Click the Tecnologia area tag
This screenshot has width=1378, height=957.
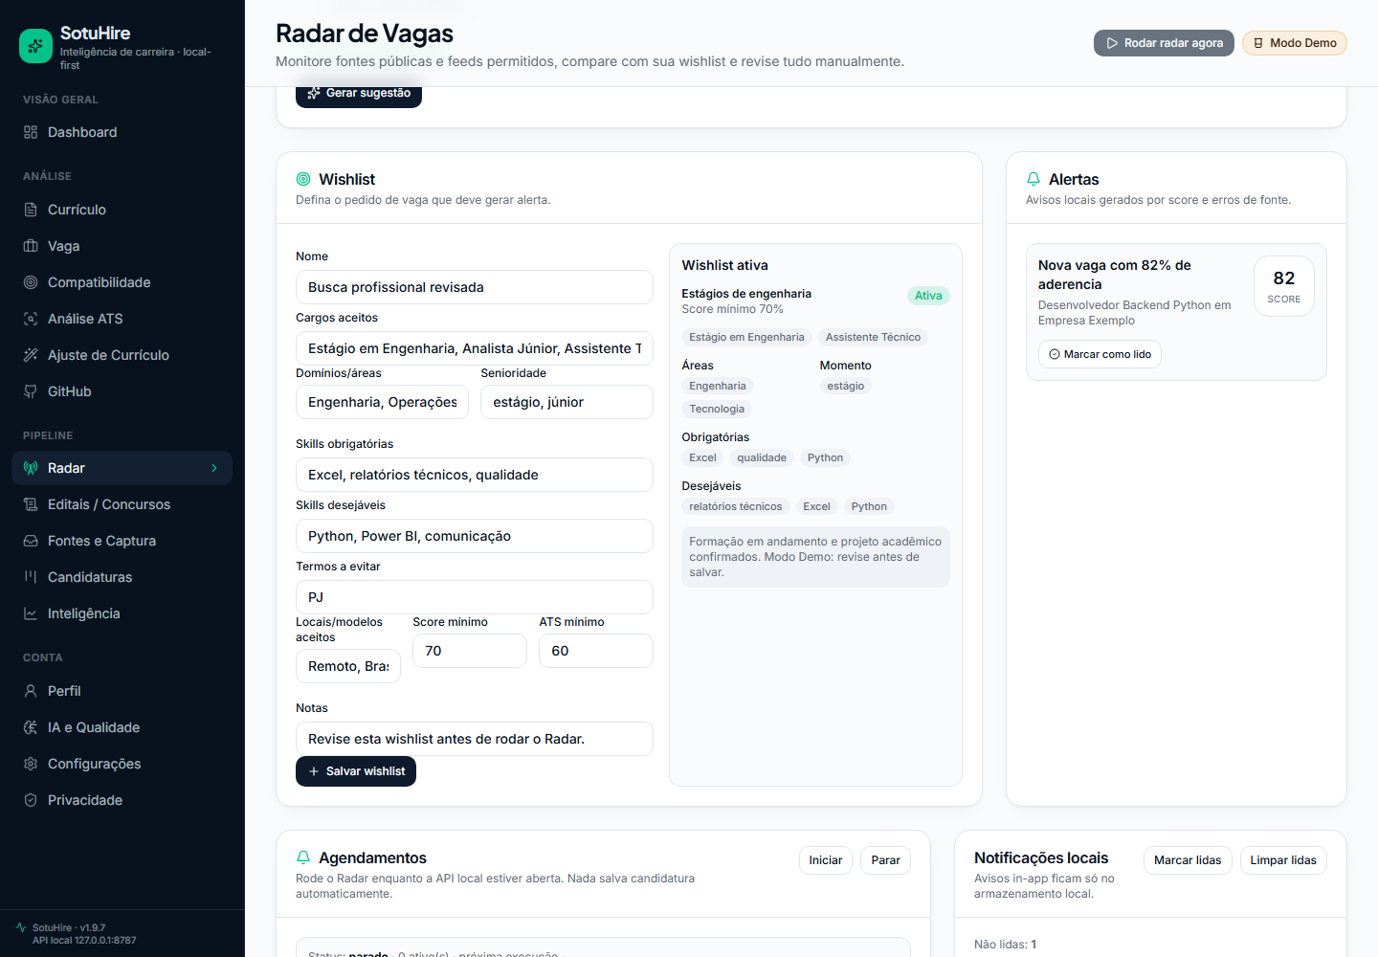(x=717, y=409)
